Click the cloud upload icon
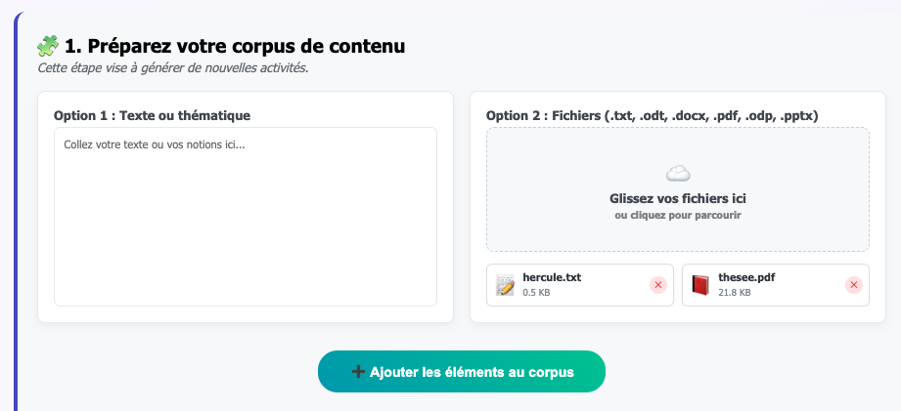Viewport: 901px width, 411px height. point(678,174)
